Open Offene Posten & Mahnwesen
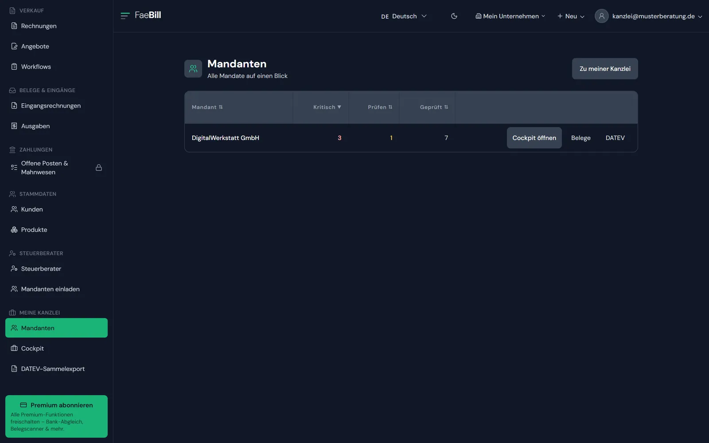The height and width of the screenshot is (443, 709). click(x=56, y=167)
